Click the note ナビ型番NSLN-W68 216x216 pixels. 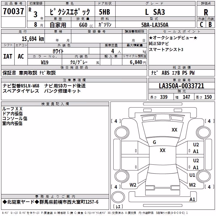pyautogui.click(x=21, y=86)
